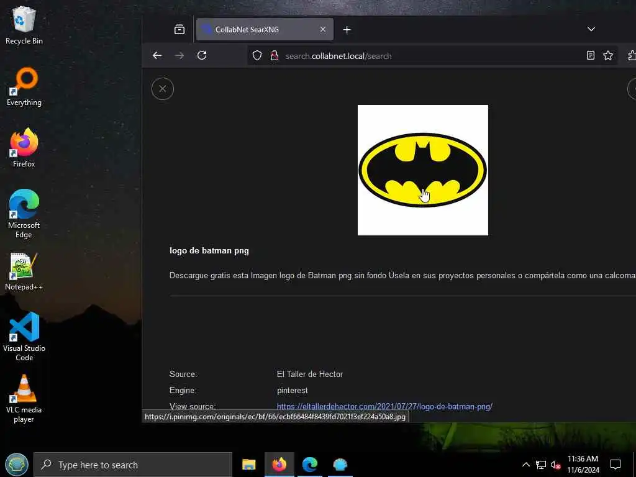Open the blue shell app in taskbar

[340, 465]
